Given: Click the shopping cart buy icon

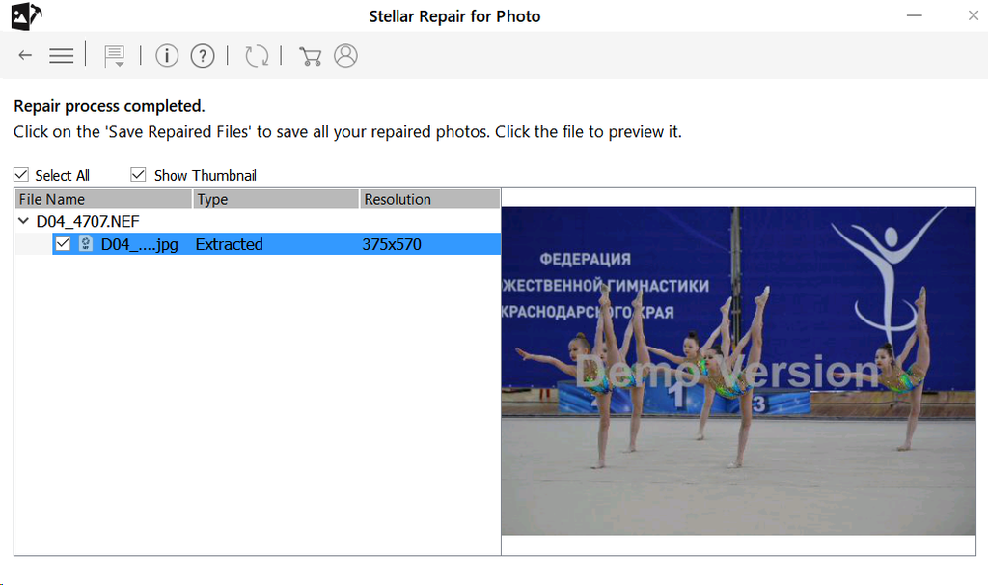Looking at the screenshot, I should [311, 56].
